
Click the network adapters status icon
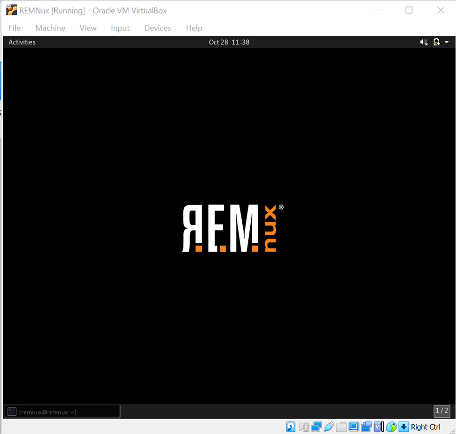tap(316, 427)
